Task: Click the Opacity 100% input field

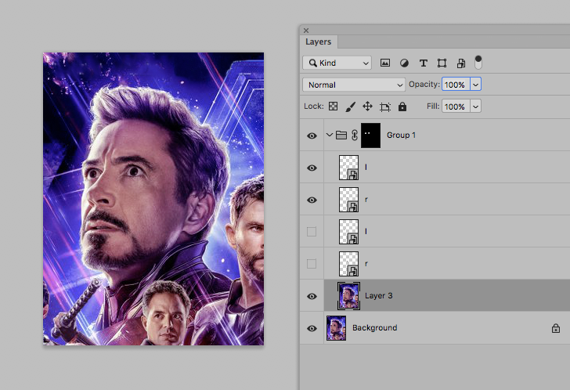Action: coord(456,85)
